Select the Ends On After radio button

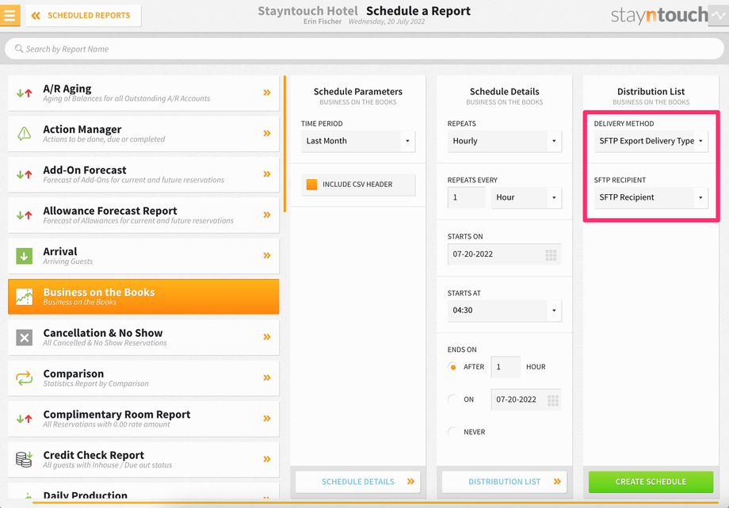(452, 367)
